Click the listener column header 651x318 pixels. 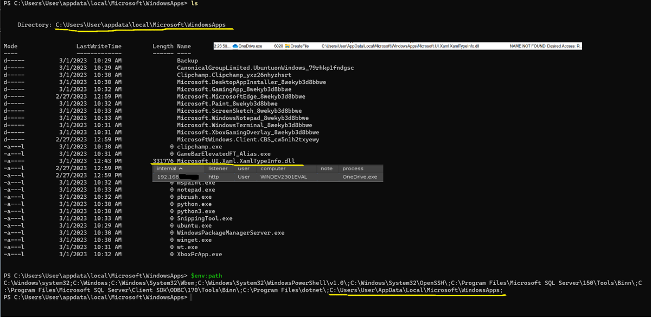coord(219,168)
